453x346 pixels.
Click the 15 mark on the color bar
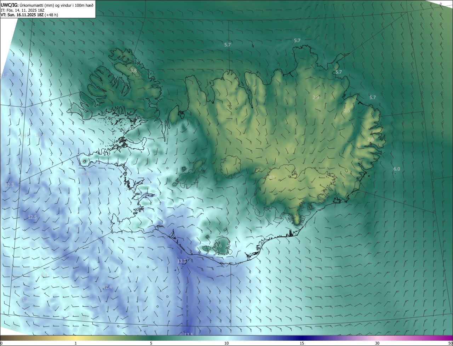tap(302, 343)
